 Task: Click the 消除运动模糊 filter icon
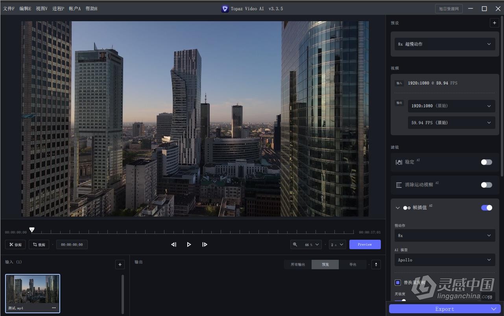click(x=399, y=185)
